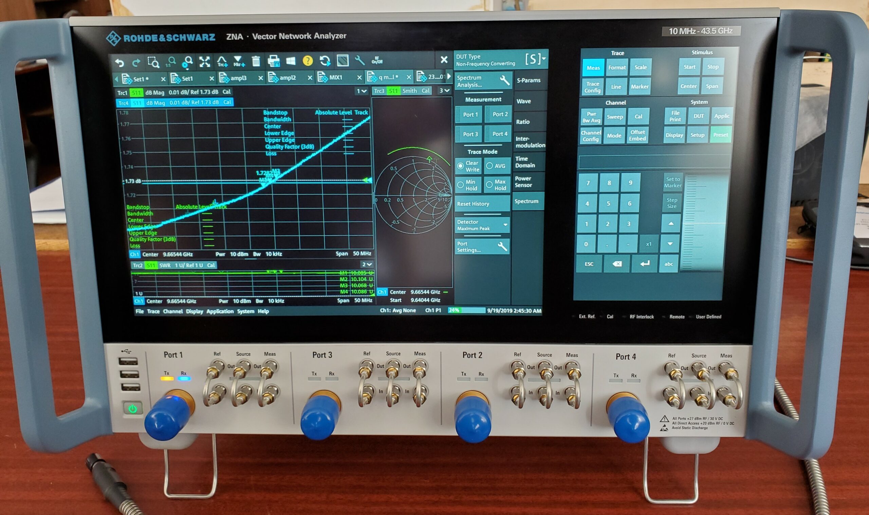
Task: Click the Reset History button
Action: (482, 204)
